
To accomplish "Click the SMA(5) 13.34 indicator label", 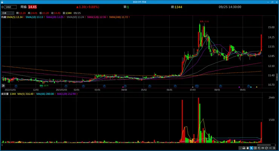I will point(15,17).
